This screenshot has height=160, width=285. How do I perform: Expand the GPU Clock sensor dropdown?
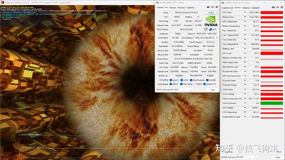[x=245, y=12]
